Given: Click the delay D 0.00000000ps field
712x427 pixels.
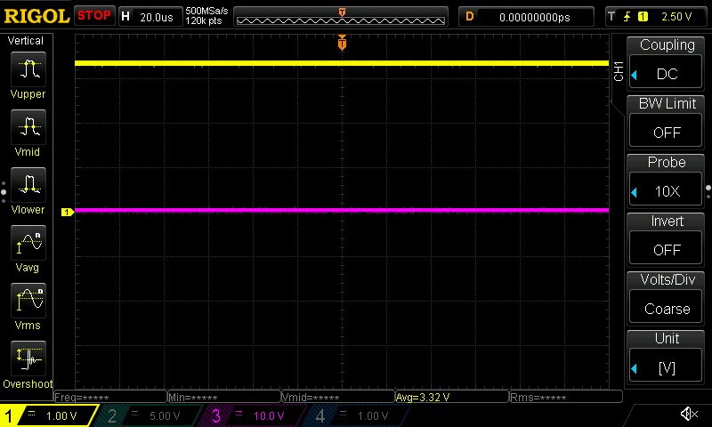Looking at the screenshot, I should pos(526,17).
